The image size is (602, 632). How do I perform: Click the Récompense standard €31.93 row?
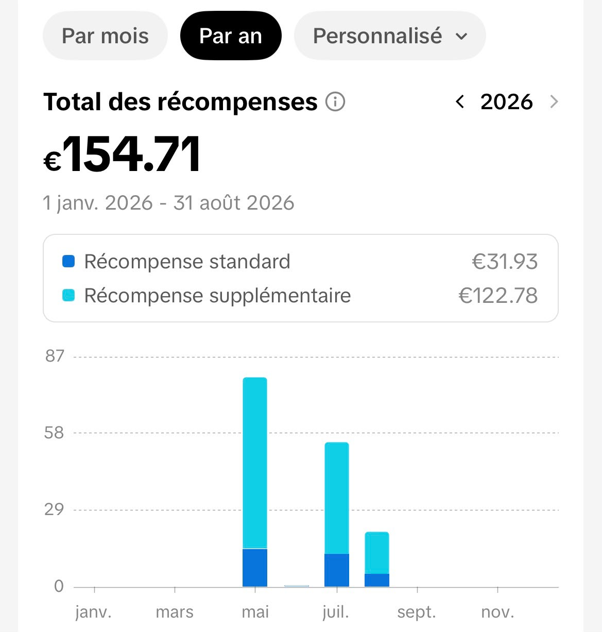(300, 262)
